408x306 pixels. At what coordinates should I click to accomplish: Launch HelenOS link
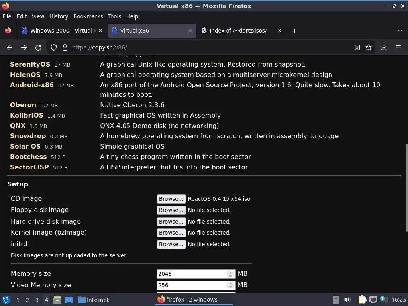[x=25, y=75]
